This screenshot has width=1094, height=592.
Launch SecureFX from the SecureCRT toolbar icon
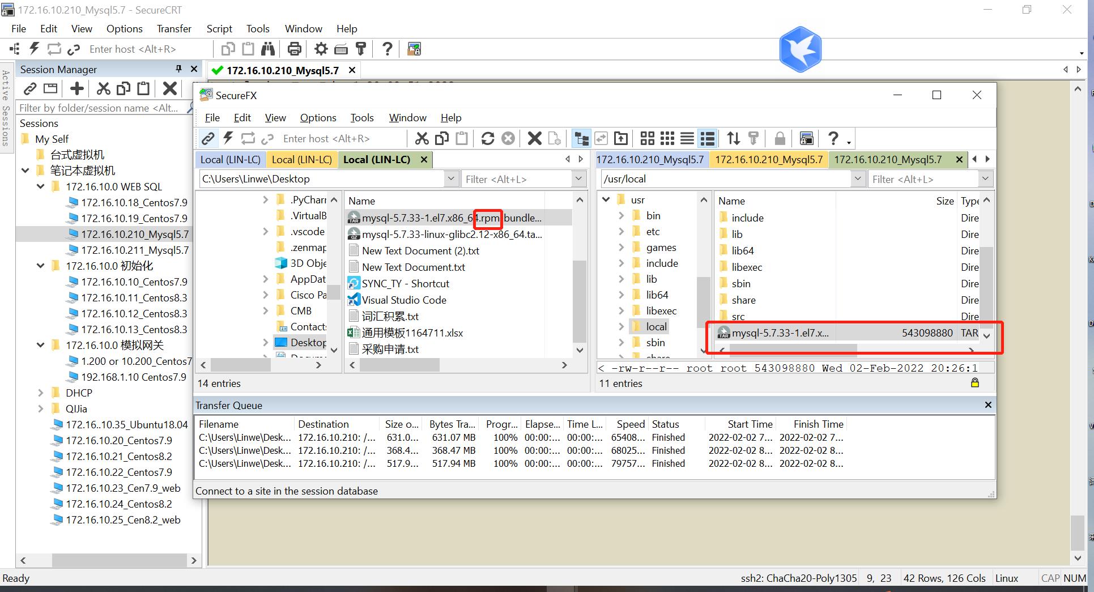click(414, 49)
